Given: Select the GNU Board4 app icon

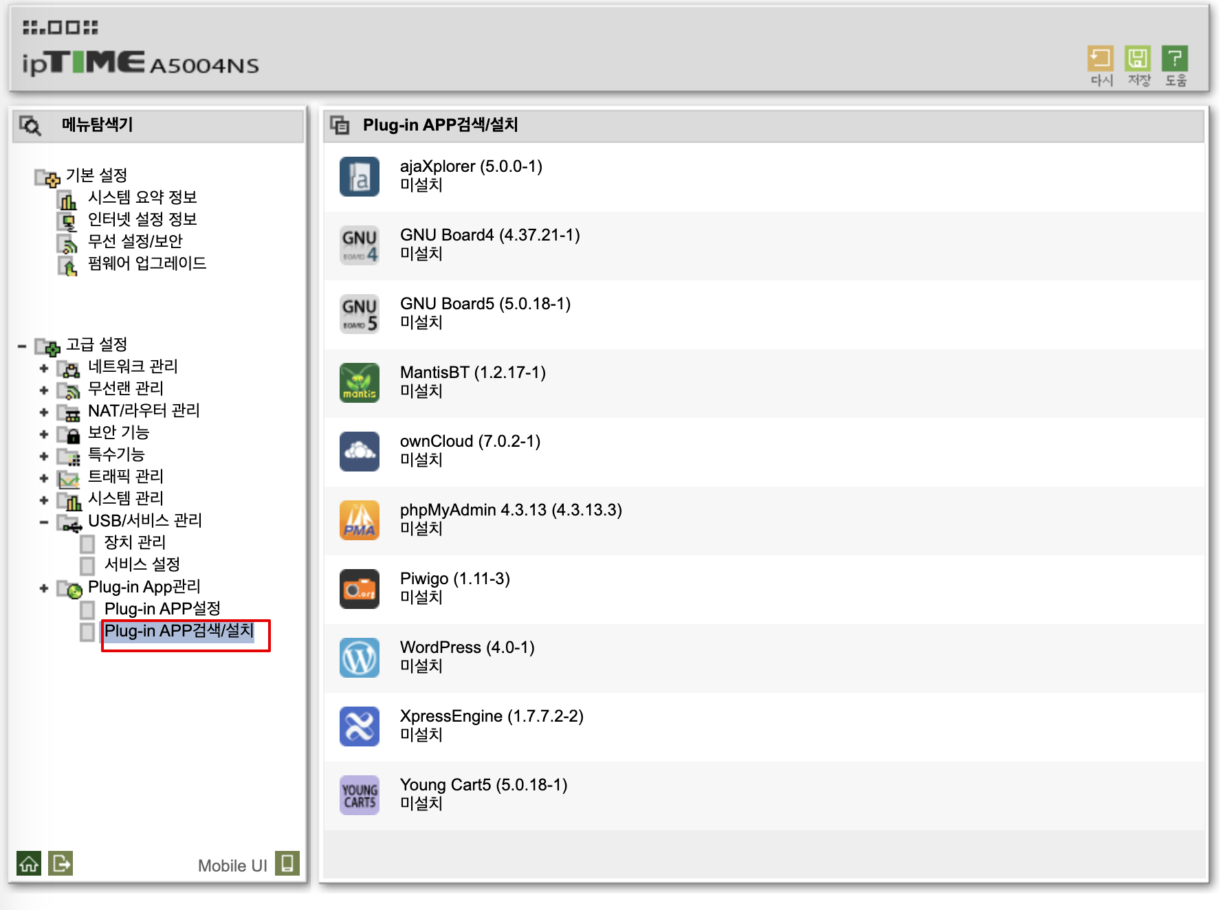Looking at the screenshot, I should [x=360, y=245].
